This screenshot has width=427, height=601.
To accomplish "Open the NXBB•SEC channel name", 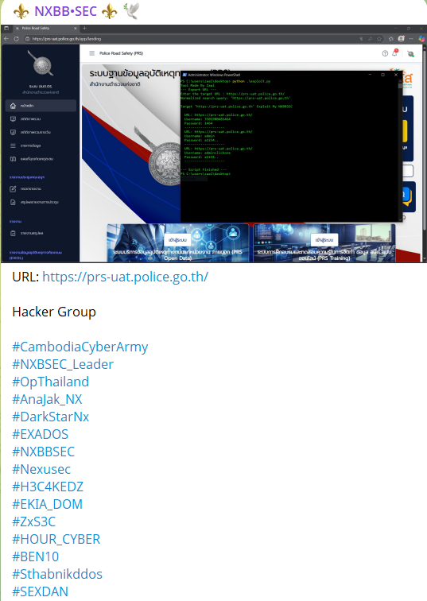I will (x=65, y=11).
